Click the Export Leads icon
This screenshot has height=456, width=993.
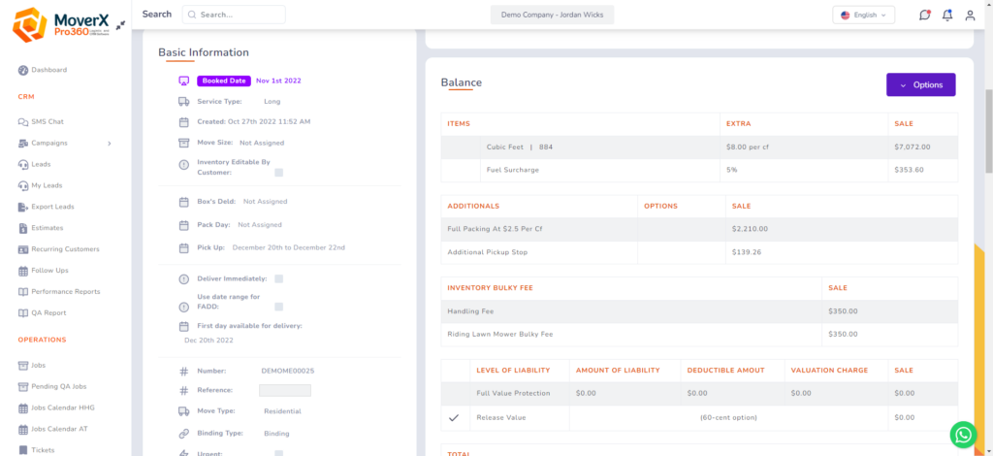click(x=23, y=207)
